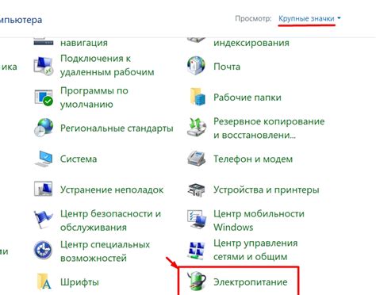Screen dimensions: 376x295
Task: Open 'Центр управления сетями и общим'
Action: coord(255,250)
